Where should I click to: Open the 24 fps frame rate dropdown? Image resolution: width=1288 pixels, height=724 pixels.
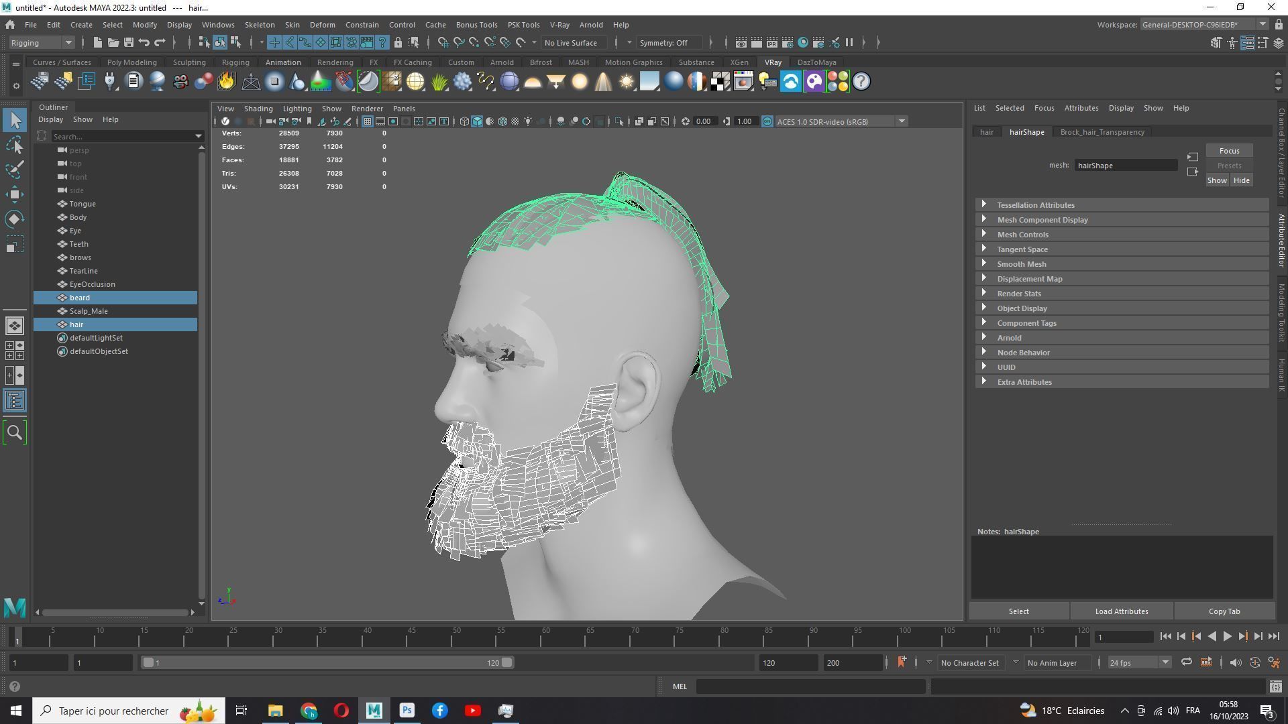[x=1138, y=662]
